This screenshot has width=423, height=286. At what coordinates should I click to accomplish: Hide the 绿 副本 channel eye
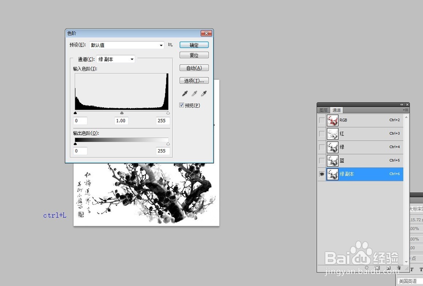pyautogui.click(x=321, y=174)
